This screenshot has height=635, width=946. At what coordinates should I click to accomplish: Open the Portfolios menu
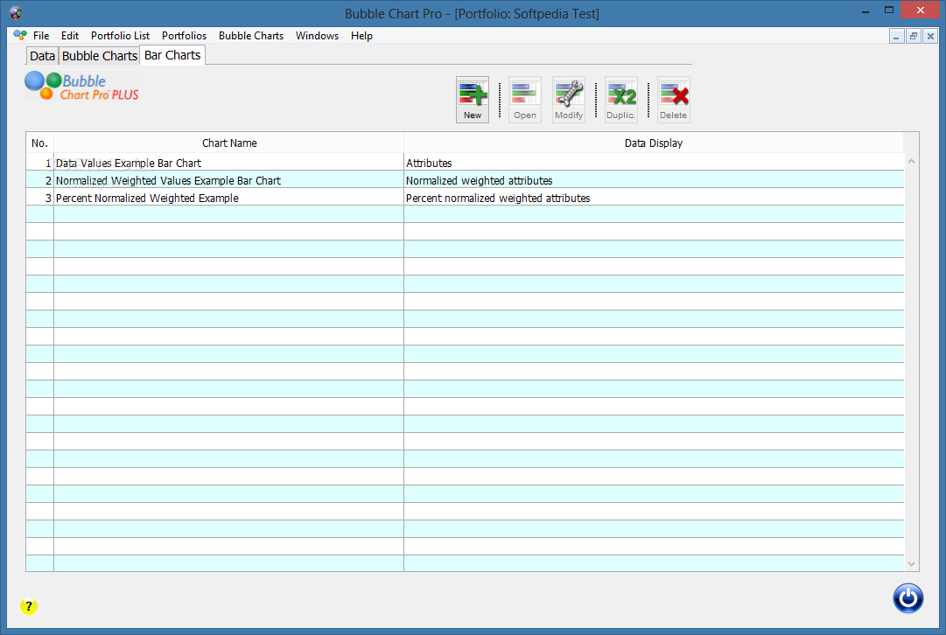click(184, 36)
